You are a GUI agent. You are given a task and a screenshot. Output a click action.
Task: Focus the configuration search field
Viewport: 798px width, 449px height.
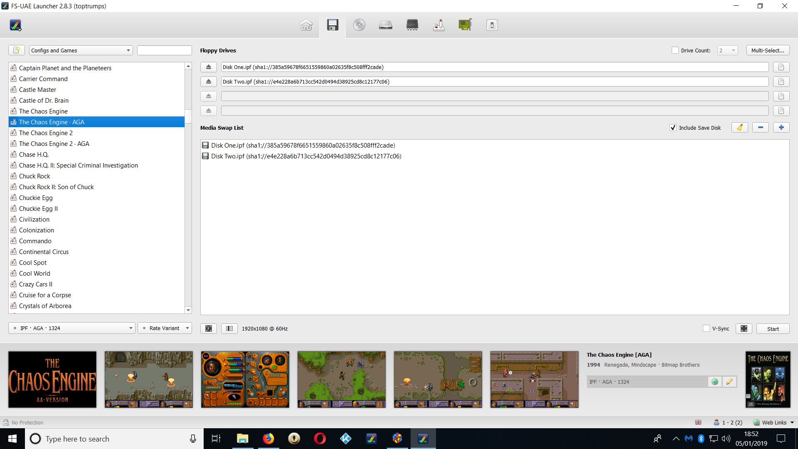coord(165,50)
